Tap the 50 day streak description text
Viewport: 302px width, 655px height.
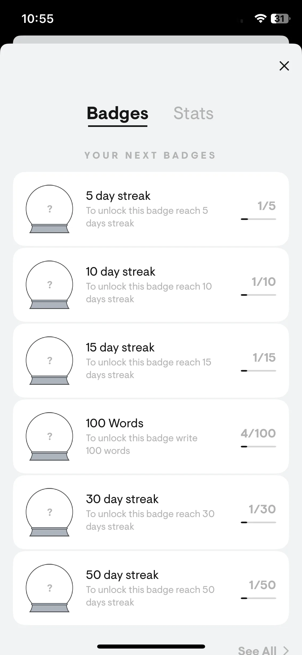click(x=150, y=596)
